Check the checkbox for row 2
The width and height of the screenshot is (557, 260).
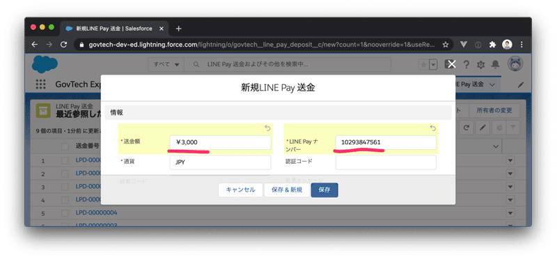65,174
